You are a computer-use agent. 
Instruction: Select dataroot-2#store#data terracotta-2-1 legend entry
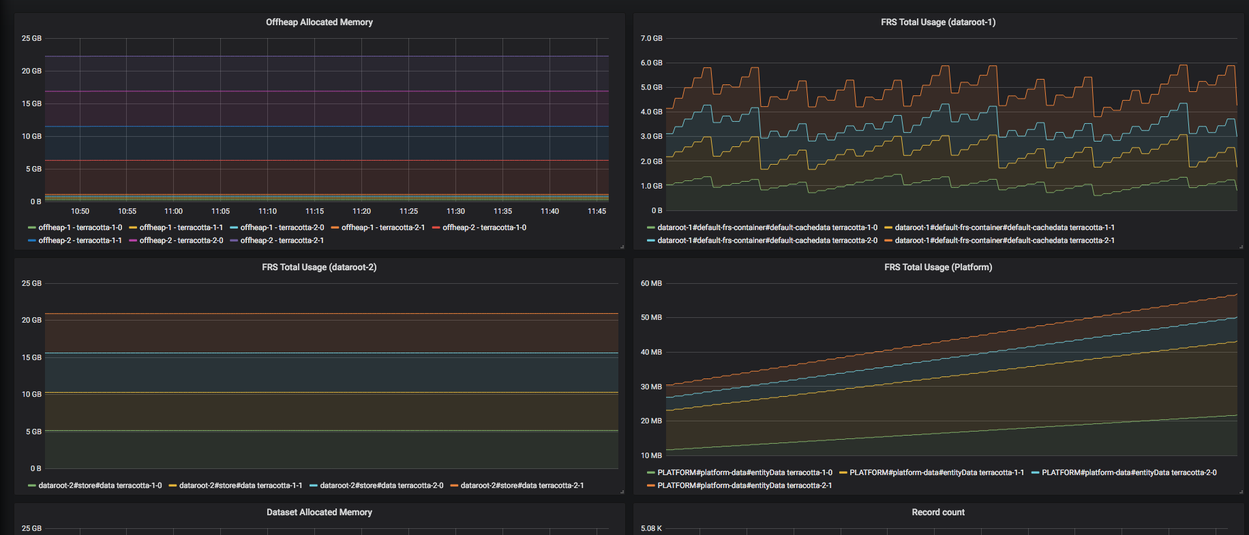click(x=522, y=485)
